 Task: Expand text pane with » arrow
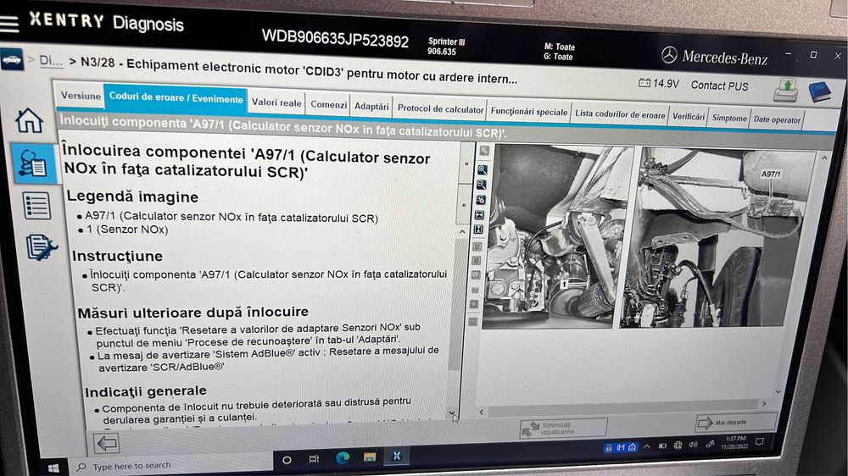click(x=466, y=163)
